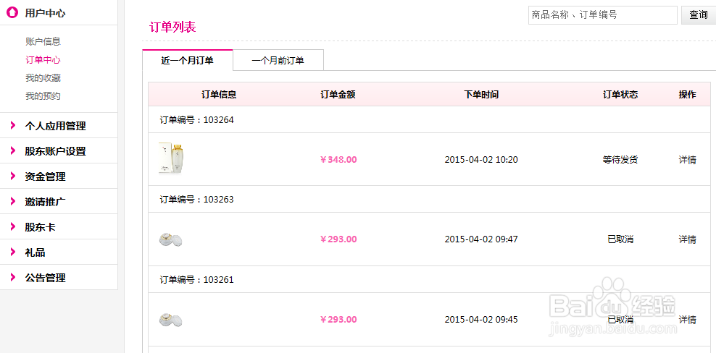Open 我的预约 sidebar link
The height and width of the screenshot is (353, 716).
point(43,96)
